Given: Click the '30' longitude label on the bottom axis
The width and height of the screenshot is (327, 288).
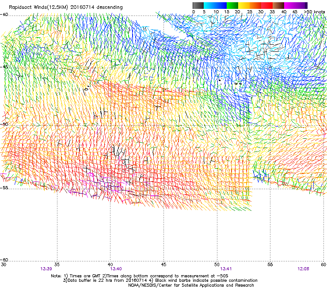Looking at the screenshot, I should pyautogui.click(x=4, y=265).
